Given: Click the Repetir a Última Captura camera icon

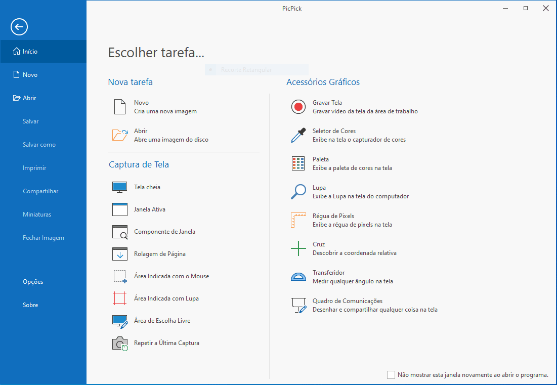Looking at the screenshot, I should (120, 344).
